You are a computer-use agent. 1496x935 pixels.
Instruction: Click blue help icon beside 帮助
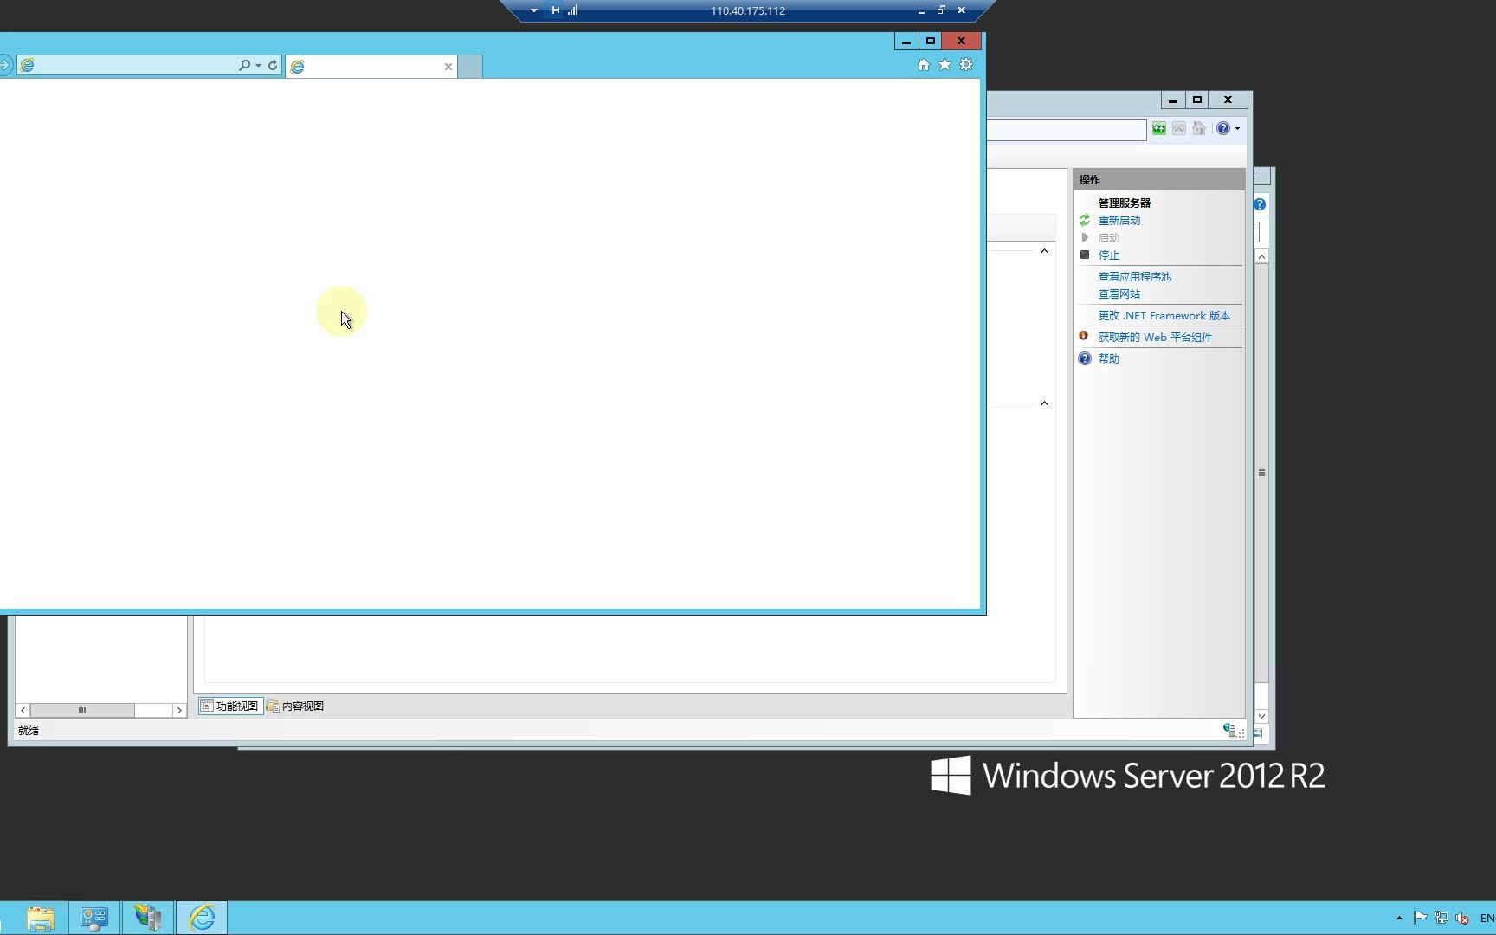(x=1085, y=358)
